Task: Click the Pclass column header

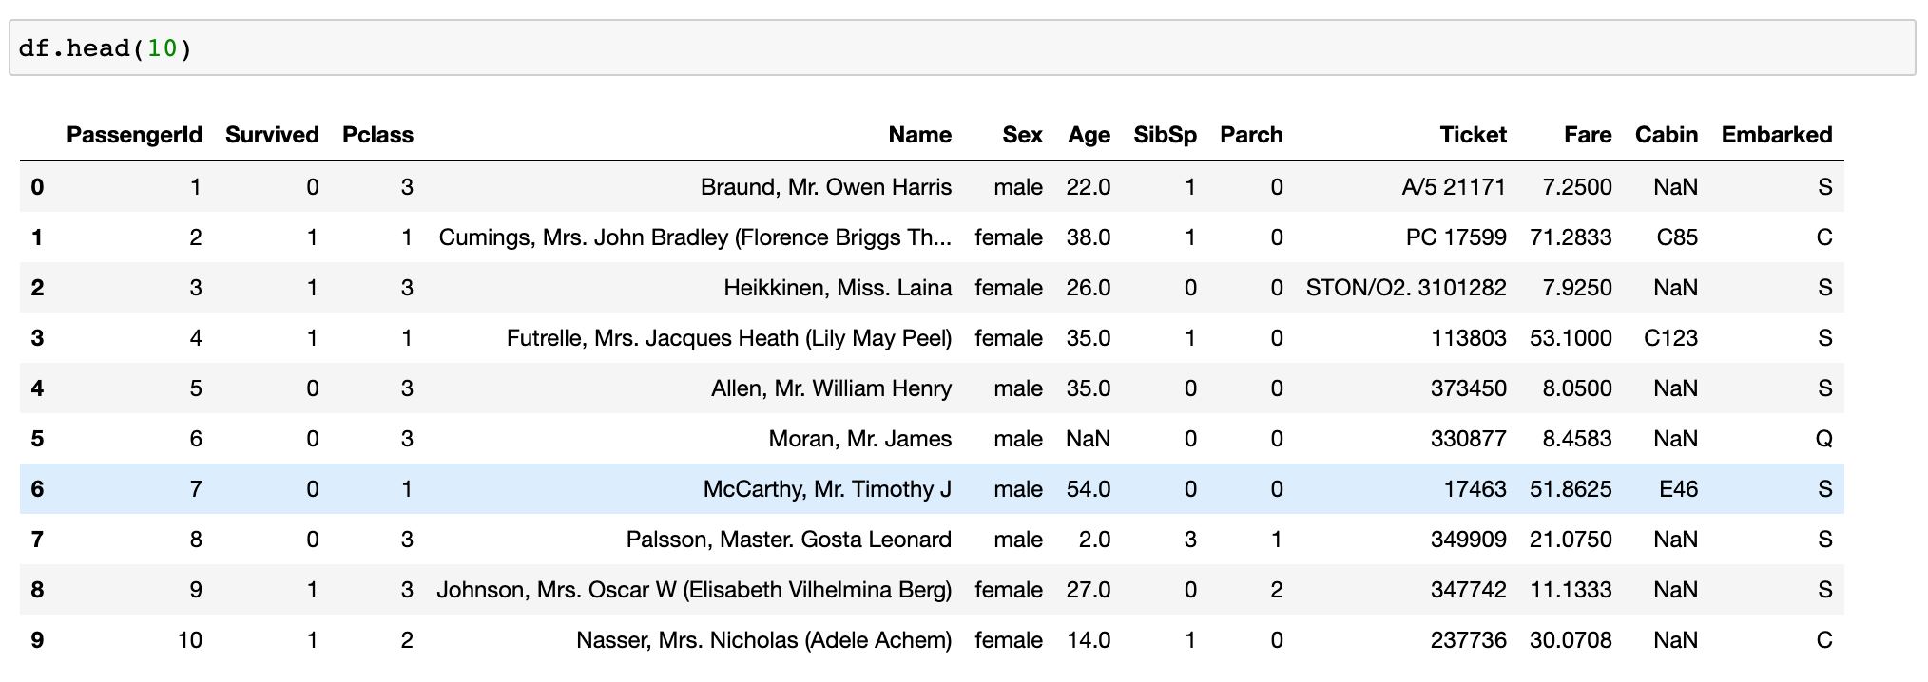Action: (x=377, y=135)
